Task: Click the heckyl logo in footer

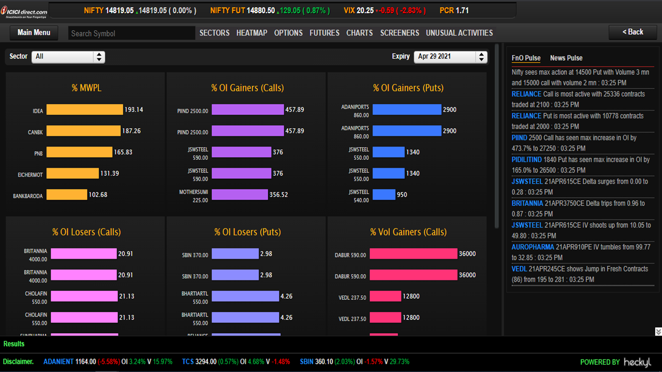Action: pos(637,362)
